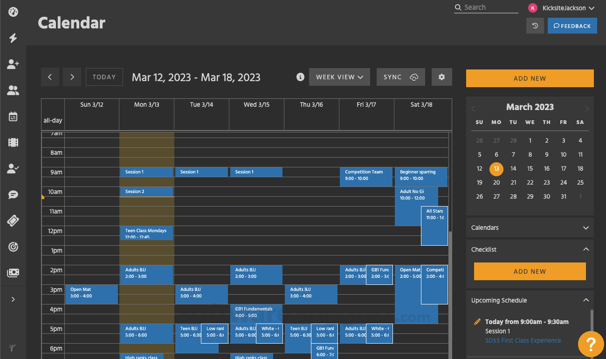
Task: Open the calendar history icon near Feedback
Action: 535,26
